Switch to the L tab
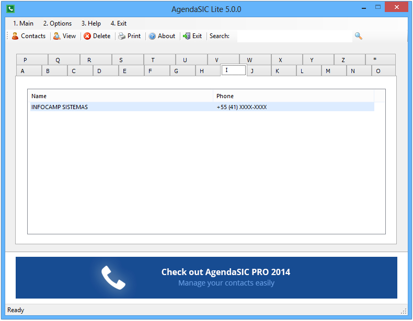 pos(308,70)
